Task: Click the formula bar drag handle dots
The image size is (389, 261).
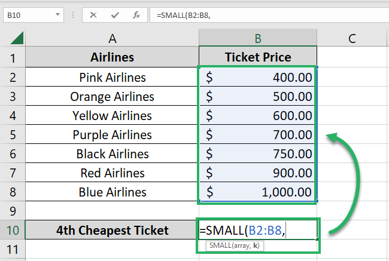Action: [74, 14]
